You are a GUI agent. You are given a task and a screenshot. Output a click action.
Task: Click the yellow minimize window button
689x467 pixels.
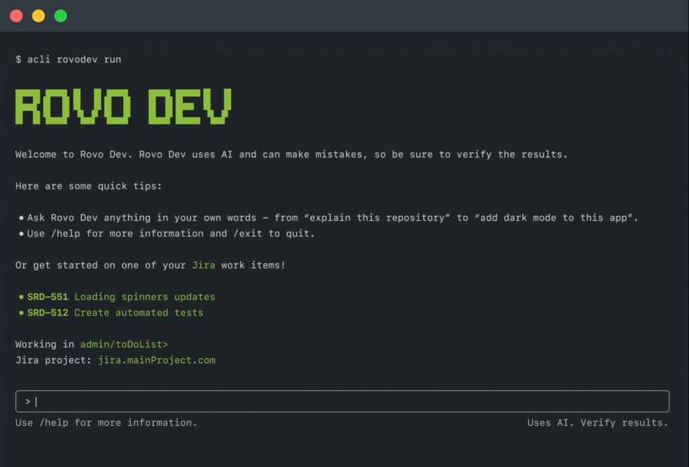point(38,16)
